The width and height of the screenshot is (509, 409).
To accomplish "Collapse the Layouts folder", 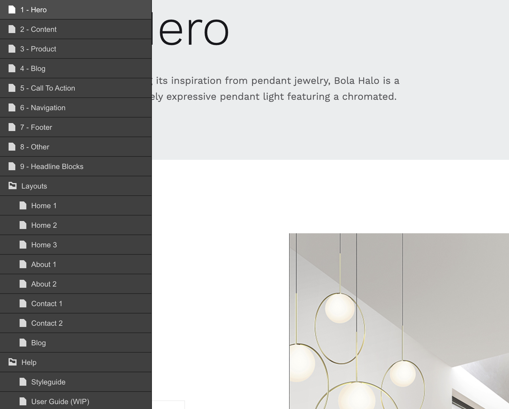I will coord(34,186).
